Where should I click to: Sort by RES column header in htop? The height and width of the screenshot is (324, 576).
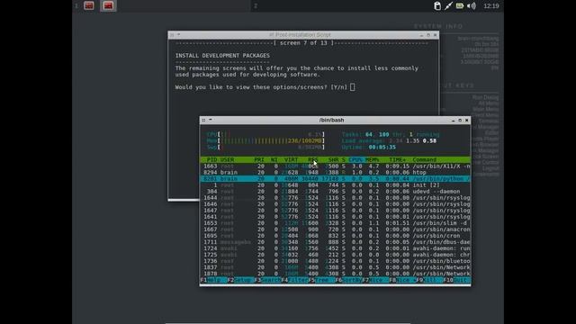coord(313,160)
